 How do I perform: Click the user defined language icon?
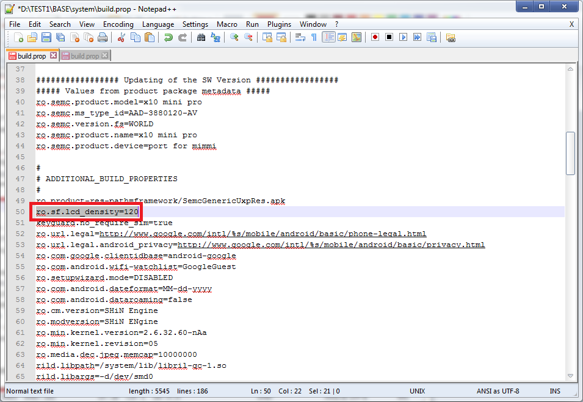coord(342,38)
